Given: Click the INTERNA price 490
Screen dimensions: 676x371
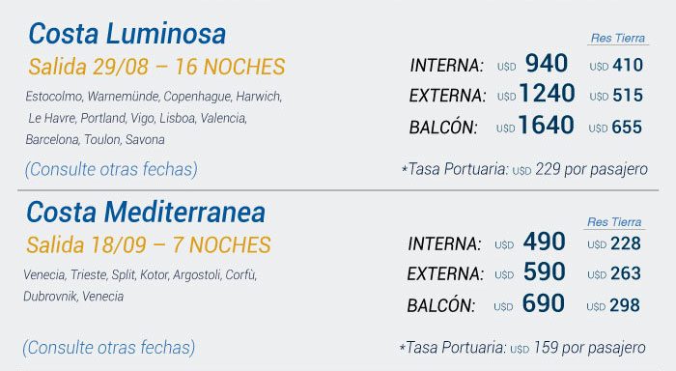Looking at the screenshot, I should (x=544, y=242).
